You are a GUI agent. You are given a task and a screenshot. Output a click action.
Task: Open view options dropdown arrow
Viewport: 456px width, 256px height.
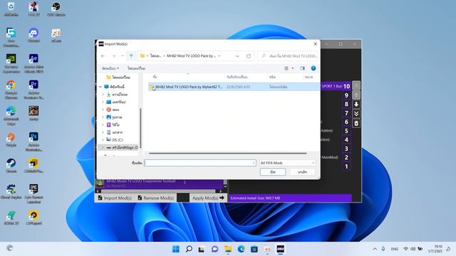293,68
